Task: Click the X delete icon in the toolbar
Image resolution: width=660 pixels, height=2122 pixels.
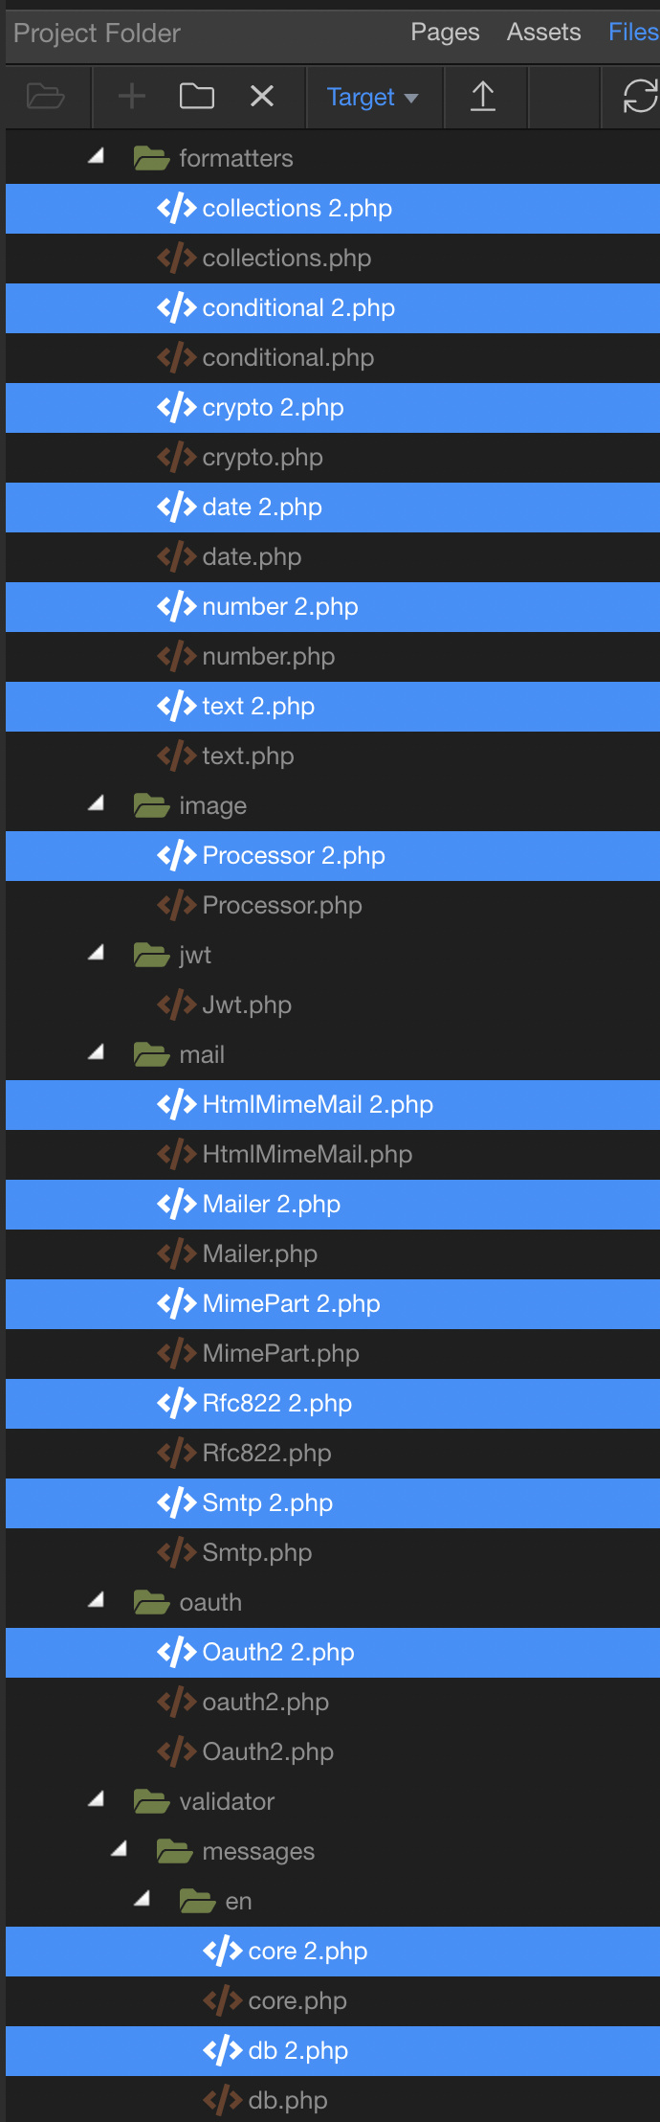Action: pos(261,96)
